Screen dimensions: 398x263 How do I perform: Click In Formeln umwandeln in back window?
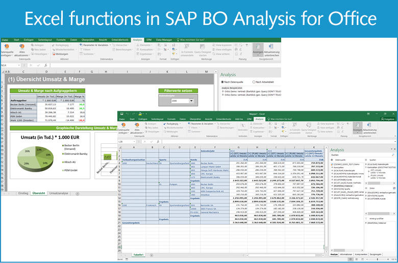tap(187, 50)
